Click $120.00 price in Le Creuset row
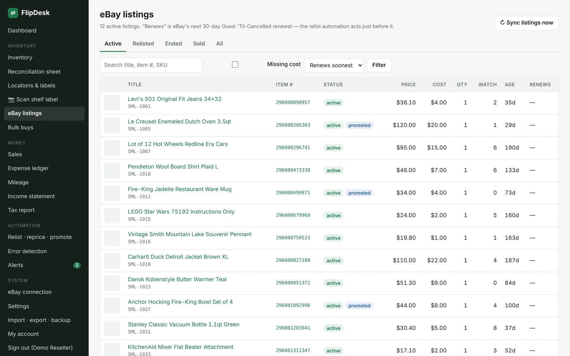 coord(404,125)
